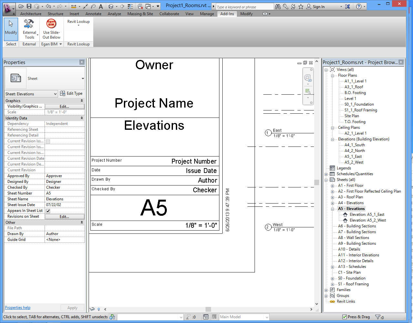This screenshot has width=413, height=323.
Task: Select the Text tool (A icon)
Action: tap(101, 6)
